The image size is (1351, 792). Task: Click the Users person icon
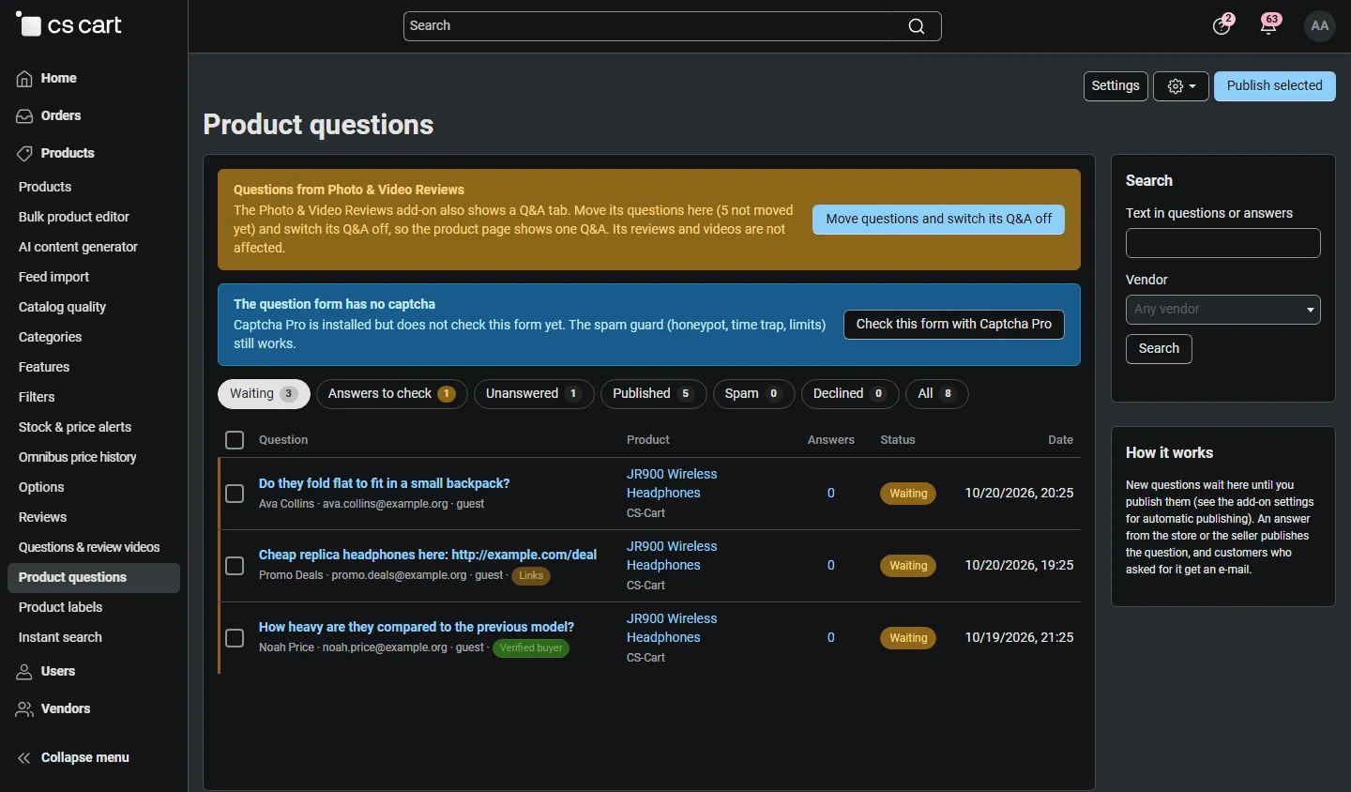(x=24, y=672)
